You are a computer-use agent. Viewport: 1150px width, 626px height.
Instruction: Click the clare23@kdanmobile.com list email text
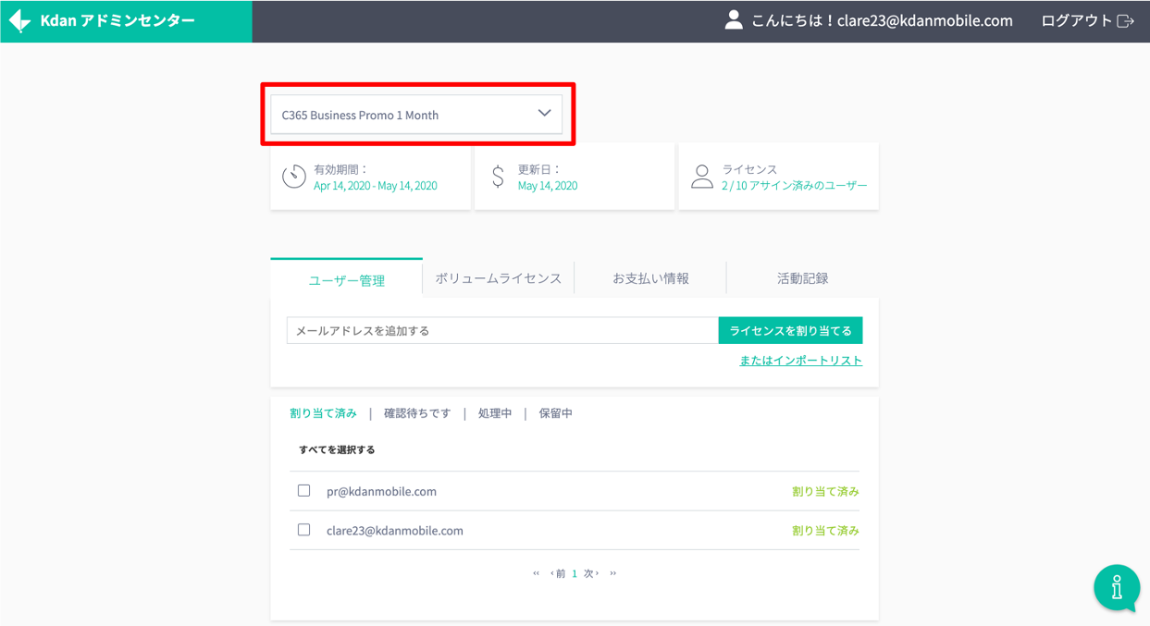(395, 531)
